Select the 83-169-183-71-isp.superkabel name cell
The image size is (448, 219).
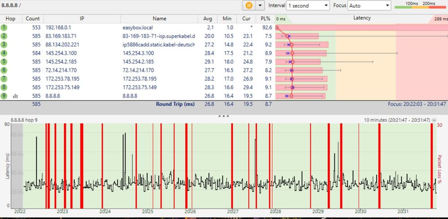click(x=159, y=36)
